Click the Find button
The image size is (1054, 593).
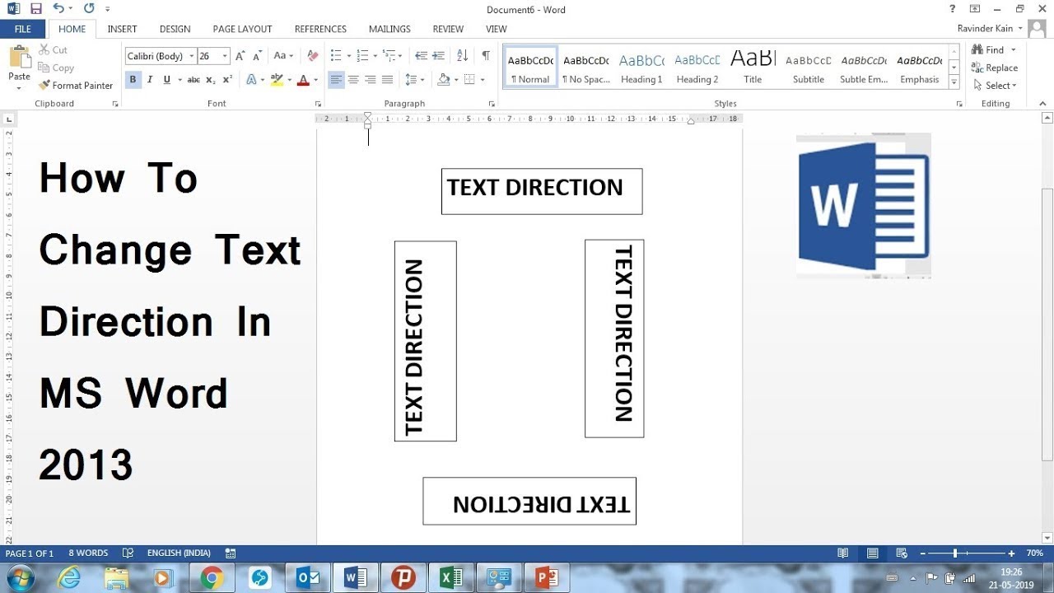coord(987,50)
